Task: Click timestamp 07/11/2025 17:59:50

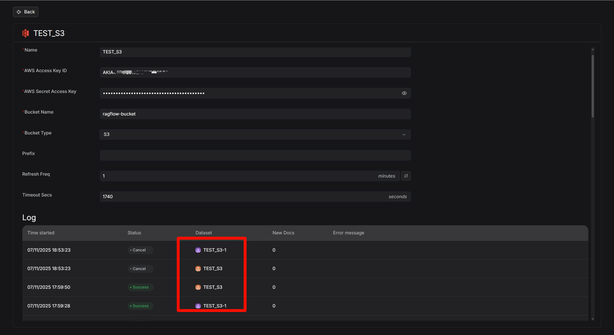Action: coord(49,288)
